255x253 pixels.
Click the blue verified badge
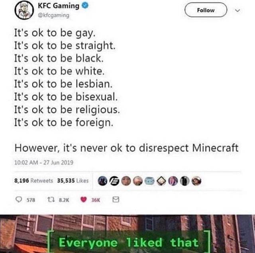click(85, 6)
